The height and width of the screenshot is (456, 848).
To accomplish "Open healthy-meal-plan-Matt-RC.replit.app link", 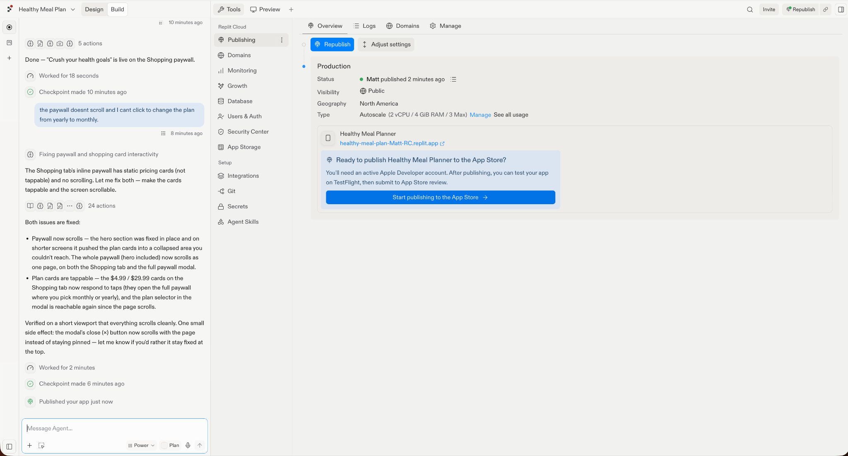I will [x=392, y=144].
